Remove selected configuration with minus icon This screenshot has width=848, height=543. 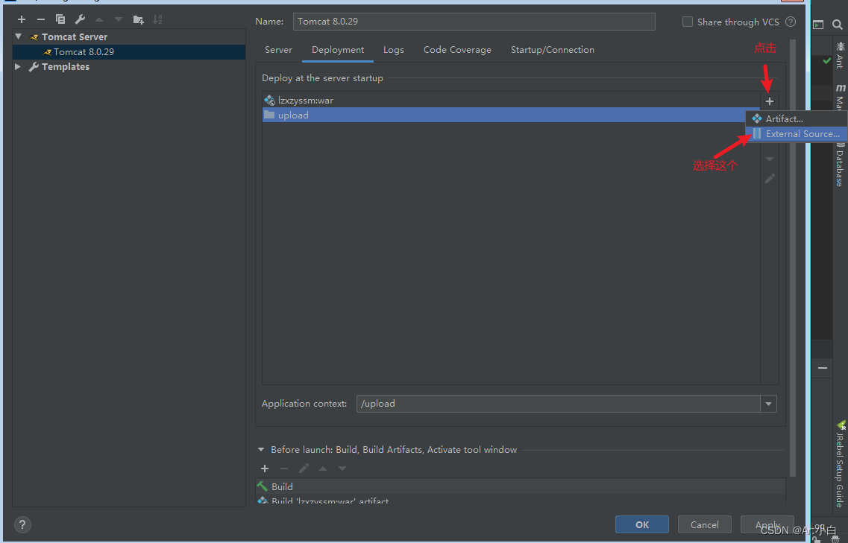point(40,19)
